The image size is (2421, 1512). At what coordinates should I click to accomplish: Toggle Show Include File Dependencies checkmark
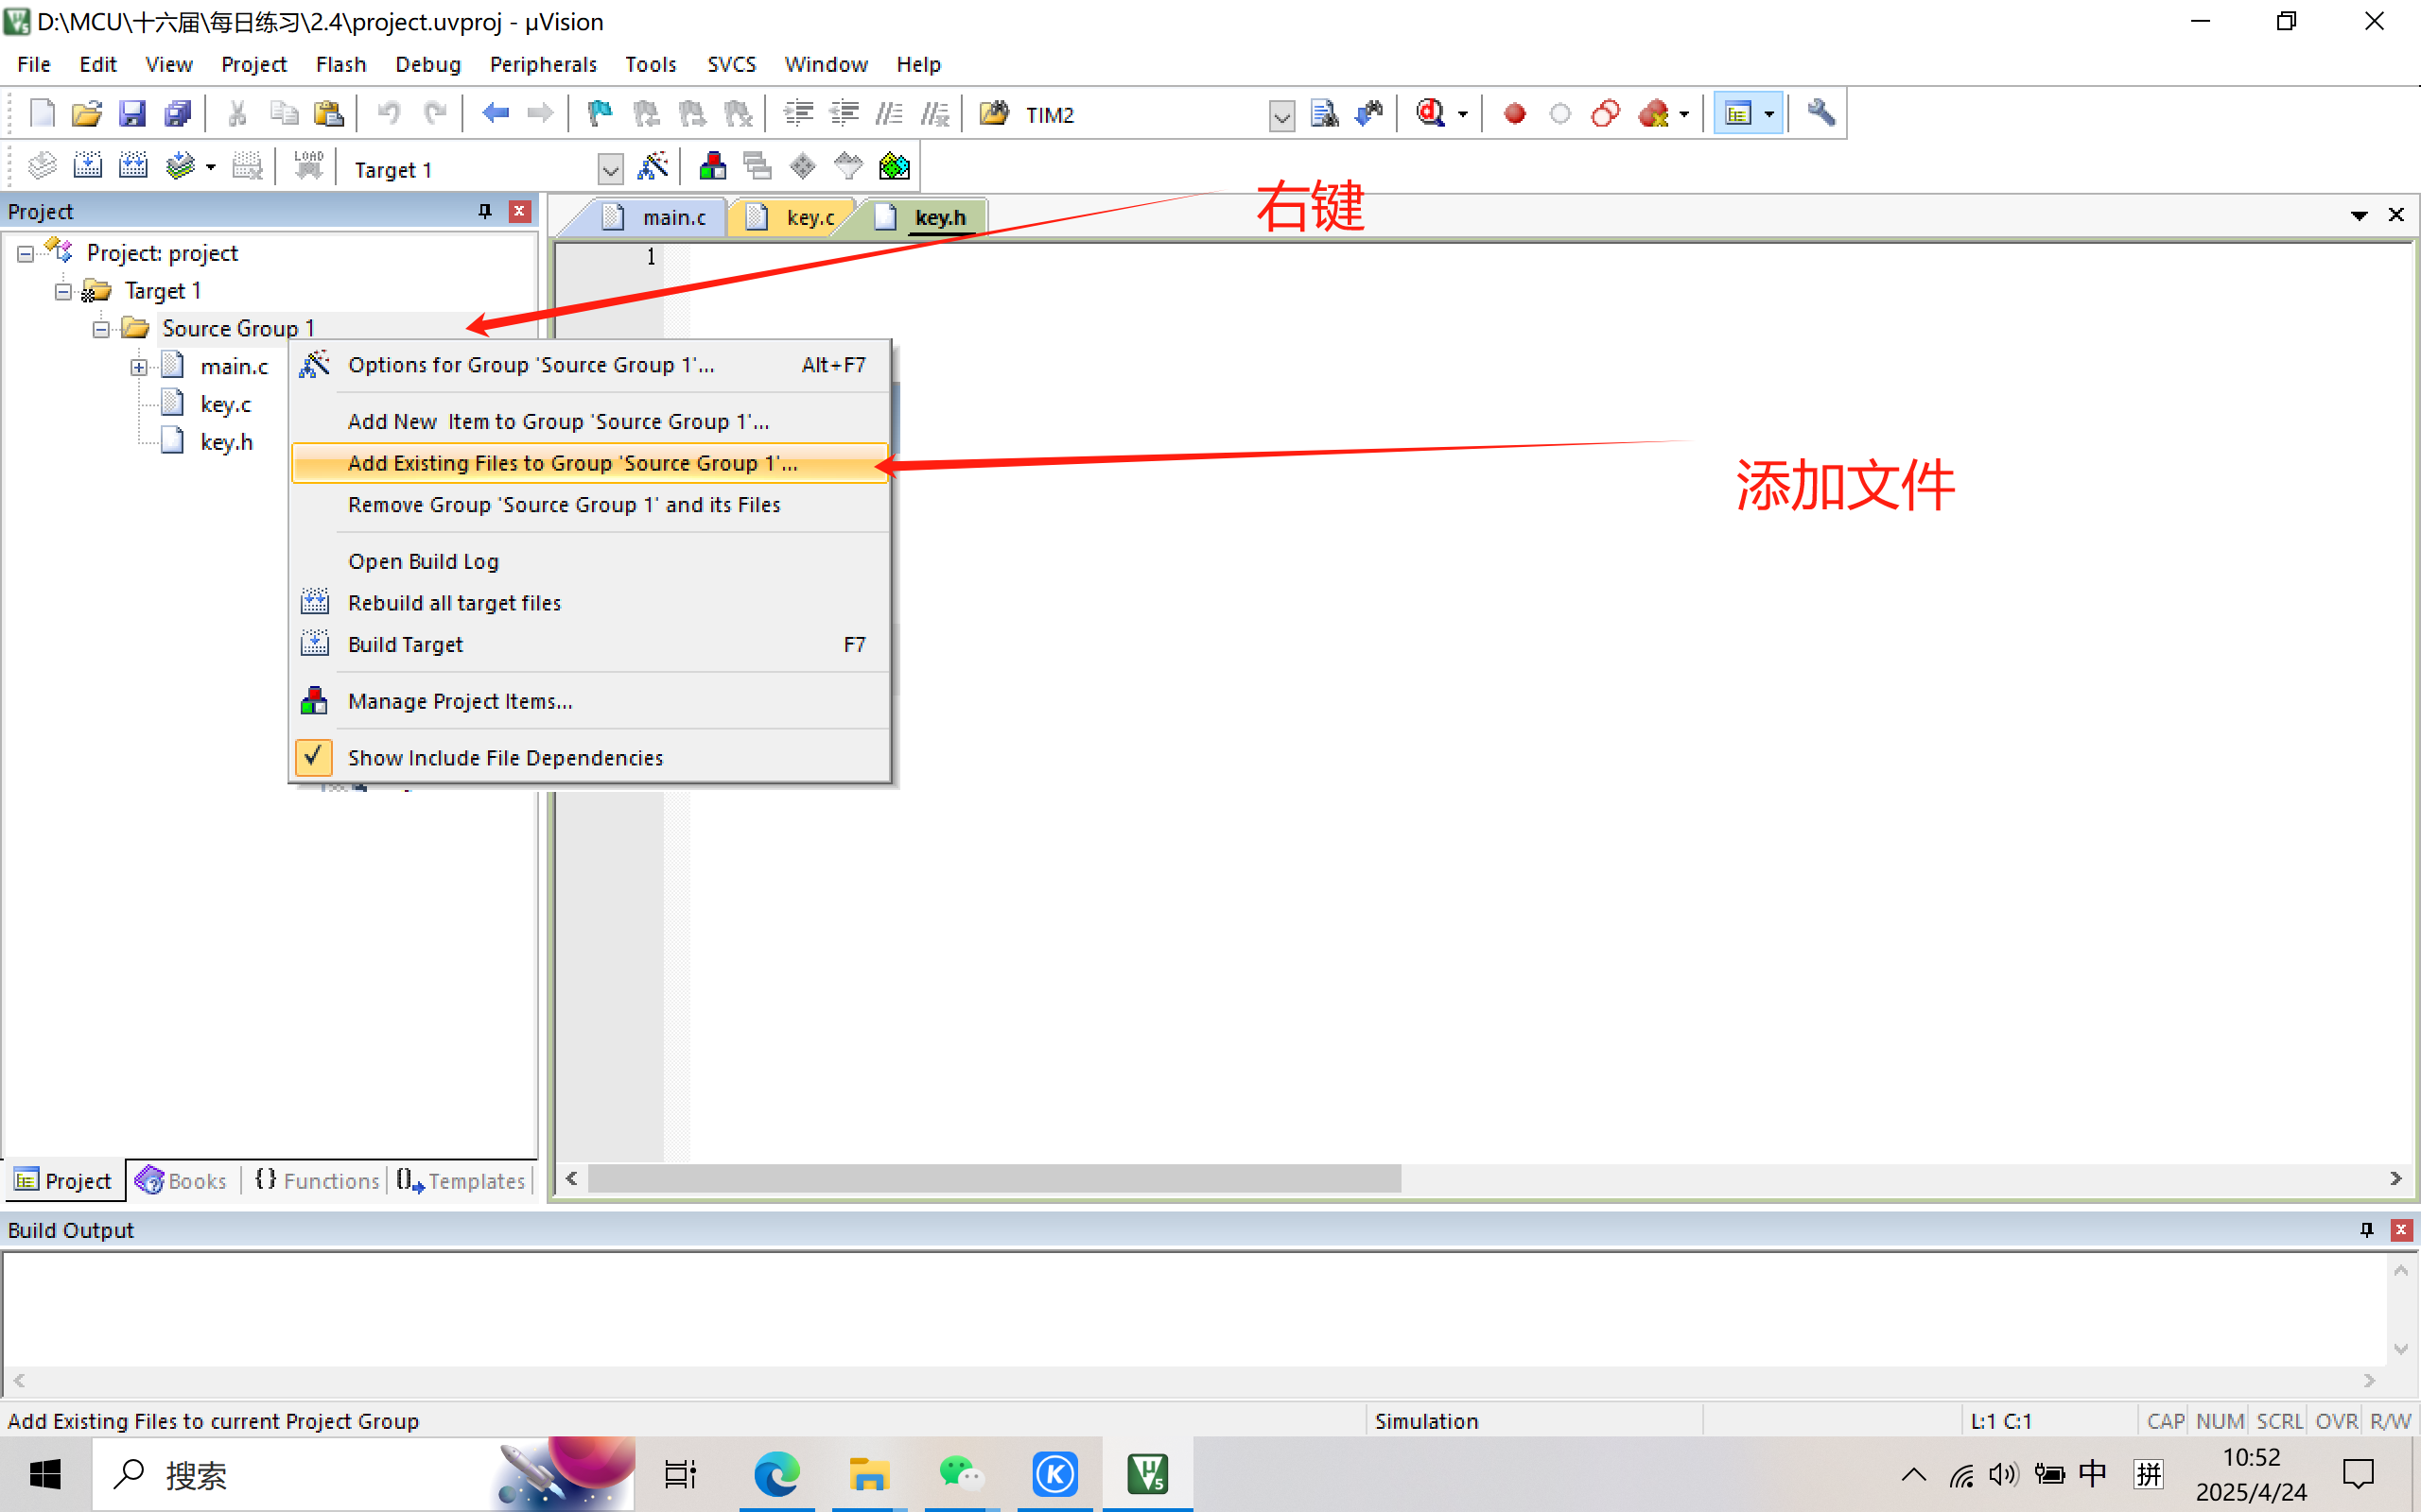click(x=313, y=757)
